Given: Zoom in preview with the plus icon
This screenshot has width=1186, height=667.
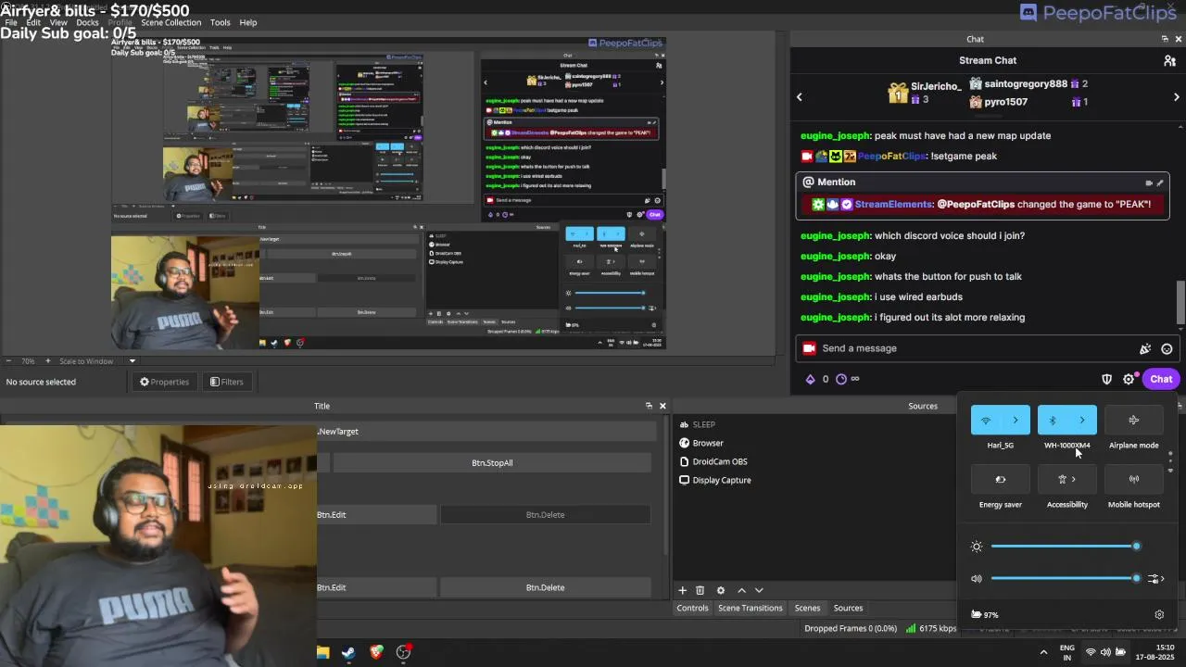Looking at the screenshot, I should 50,361.
